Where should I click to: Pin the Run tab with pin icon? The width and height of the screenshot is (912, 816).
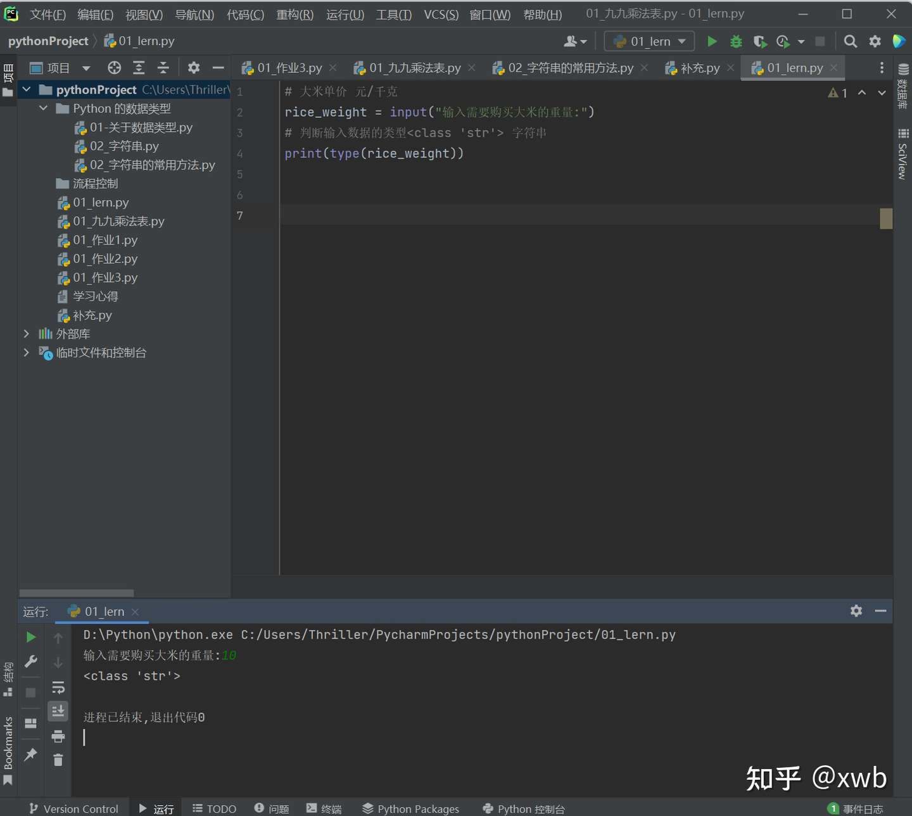click(x=30, y=755)
